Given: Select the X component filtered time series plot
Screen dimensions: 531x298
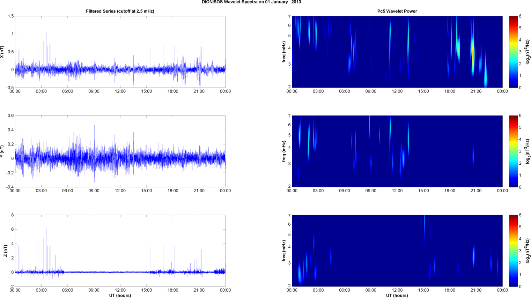Looking at the screenshot, I should pyautogui.click(x=120, y=52).
